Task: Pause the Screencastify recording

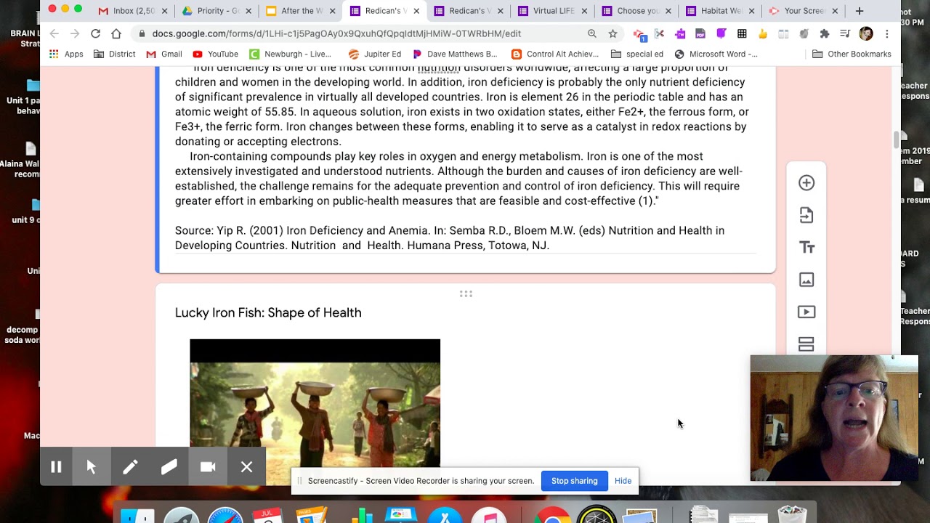Action: [x=56, y=467]
